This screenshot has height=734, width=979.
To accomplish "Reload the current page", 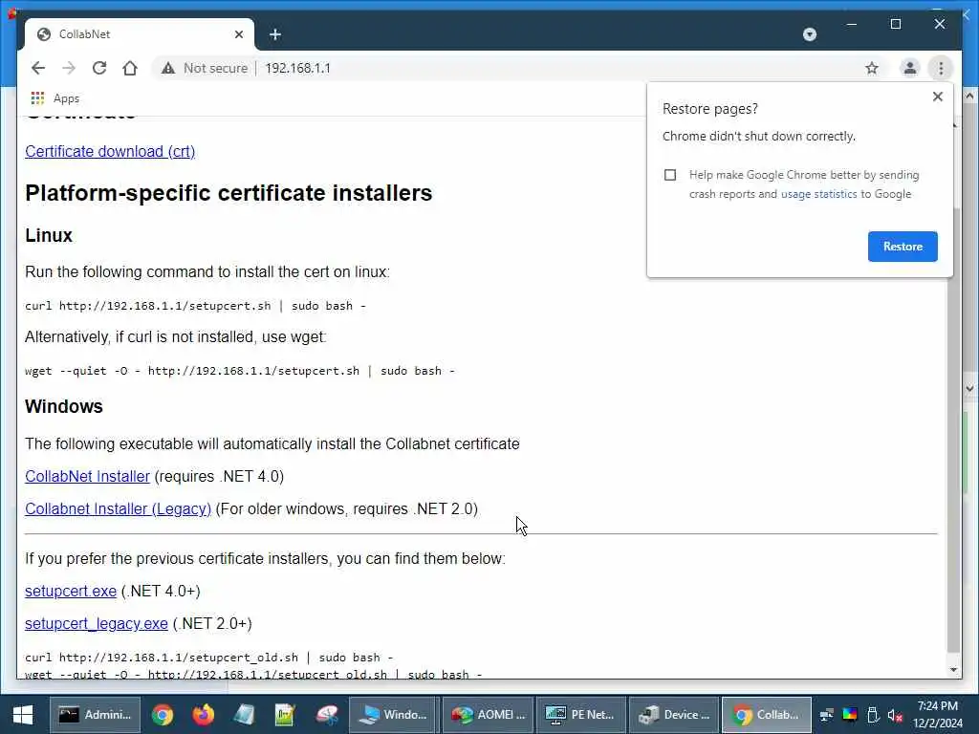I will point(99,68).
